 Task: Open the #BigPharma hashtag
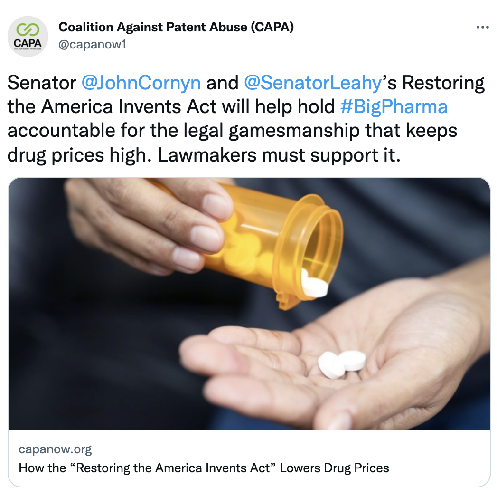[x=394, y=106]
